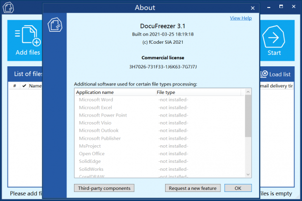Click the Name column header in file list
This screenshot has width=302, height=201.
35,86
